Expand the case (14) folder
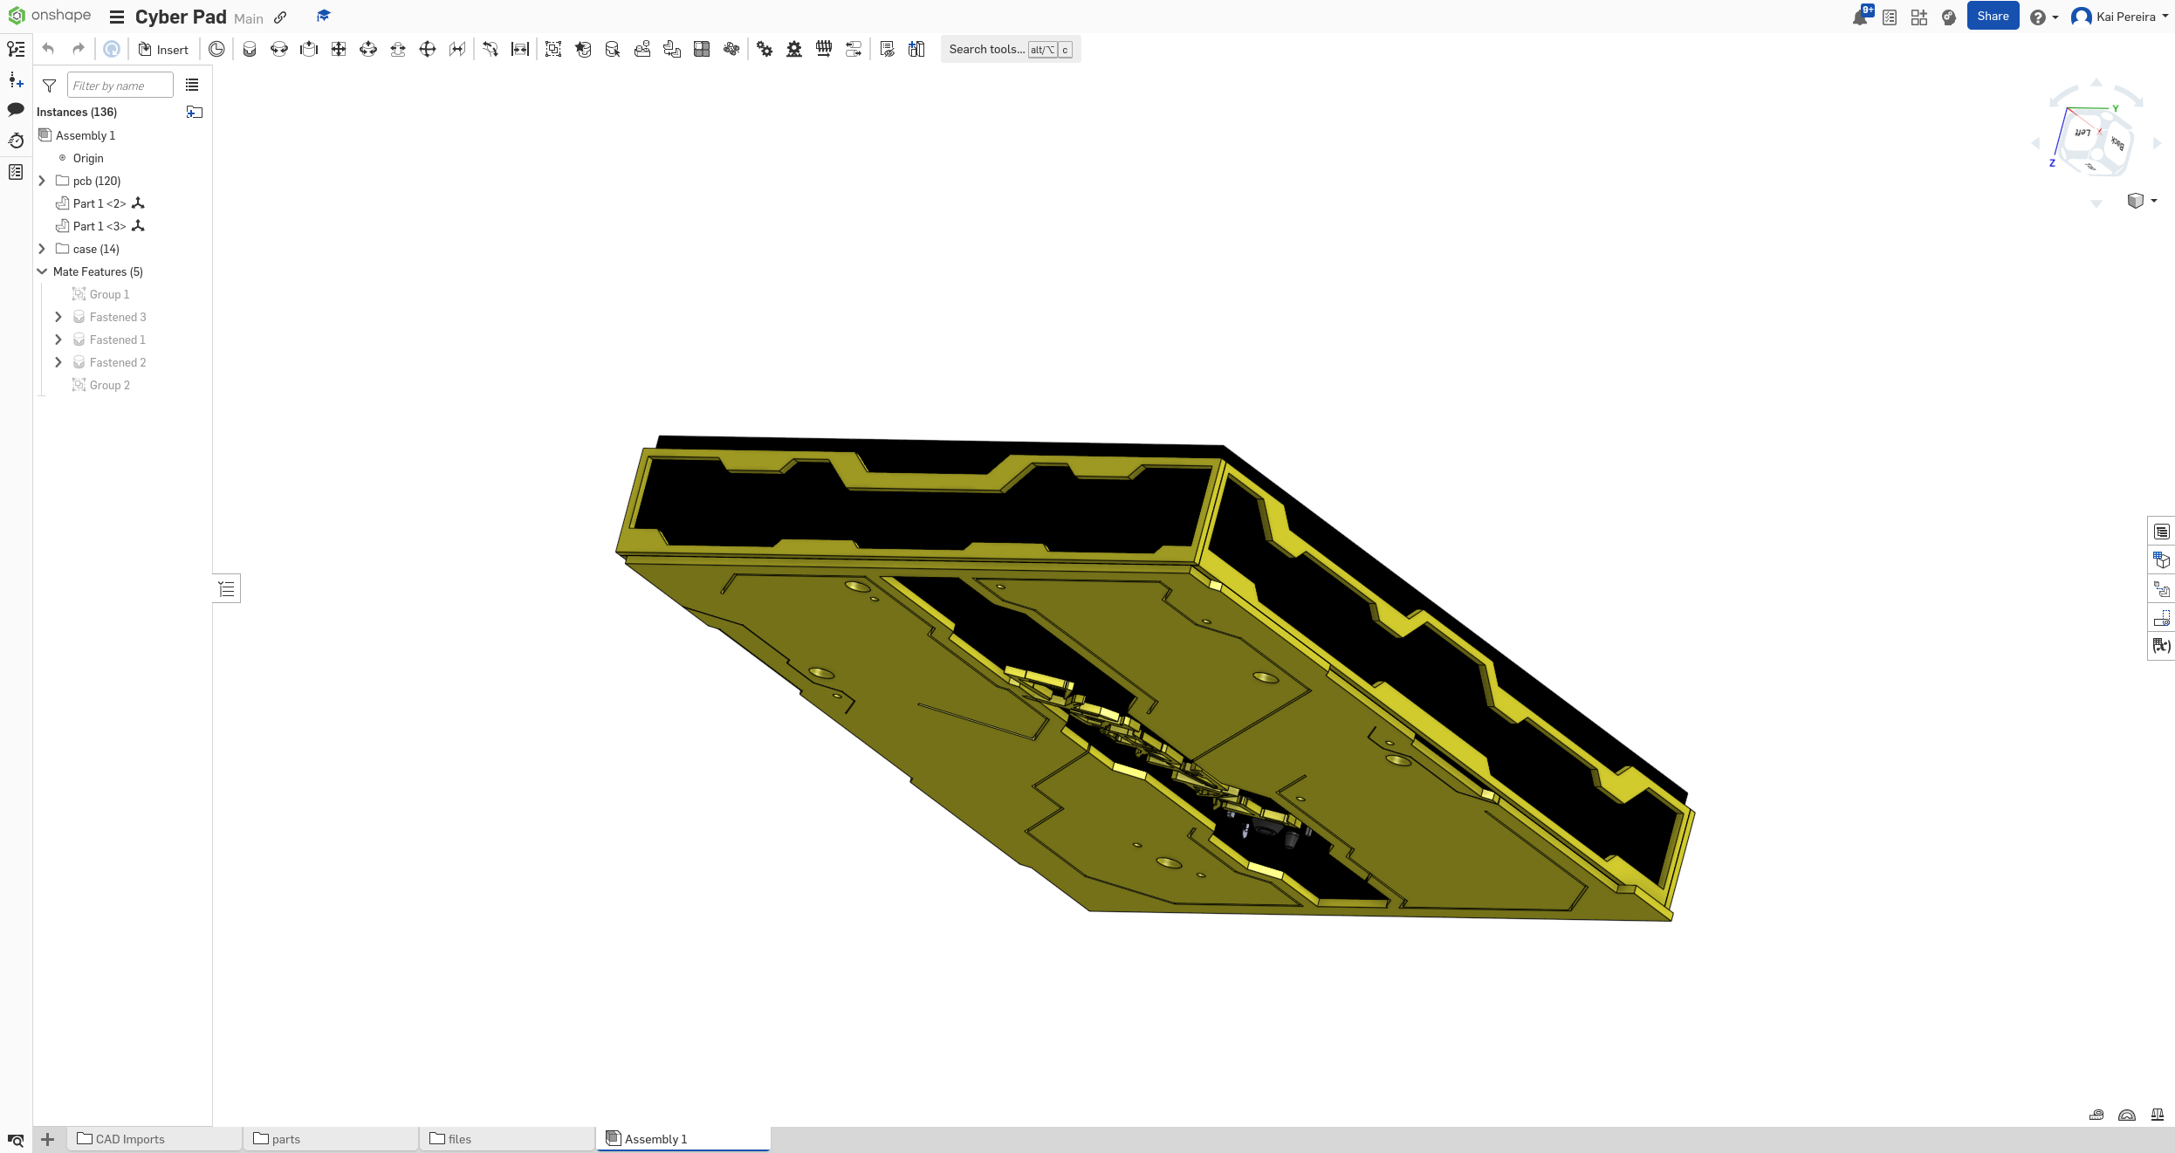Image resolution: width=2175 pixels, height=1153 pixels. (42, 249)
